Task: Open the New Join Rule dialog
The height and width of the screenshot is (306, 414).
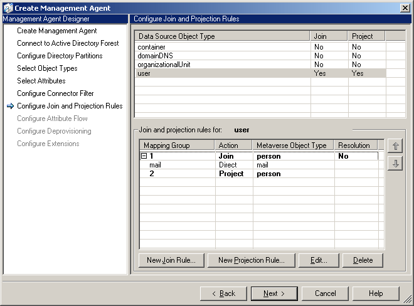Action: (x=171, y=260)
